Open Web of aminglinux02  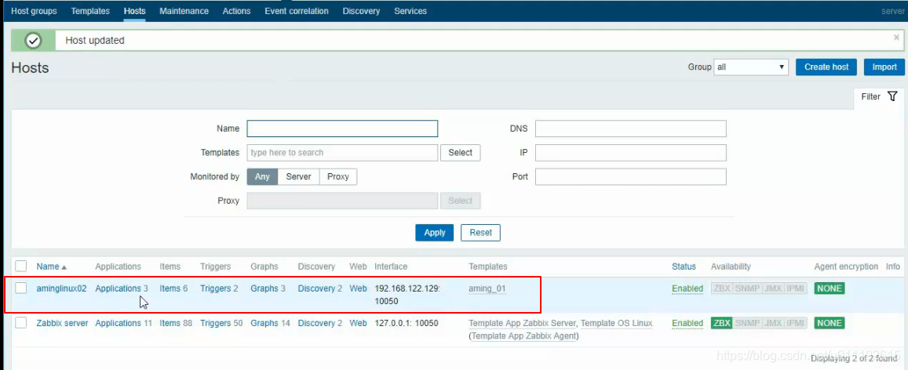tap(358, 288)
